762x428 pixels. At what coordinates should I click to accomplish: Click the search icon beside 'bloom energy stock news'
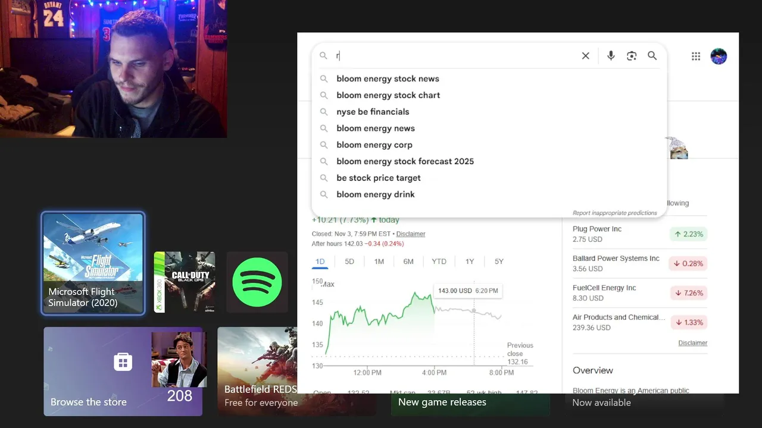[324, 78]
